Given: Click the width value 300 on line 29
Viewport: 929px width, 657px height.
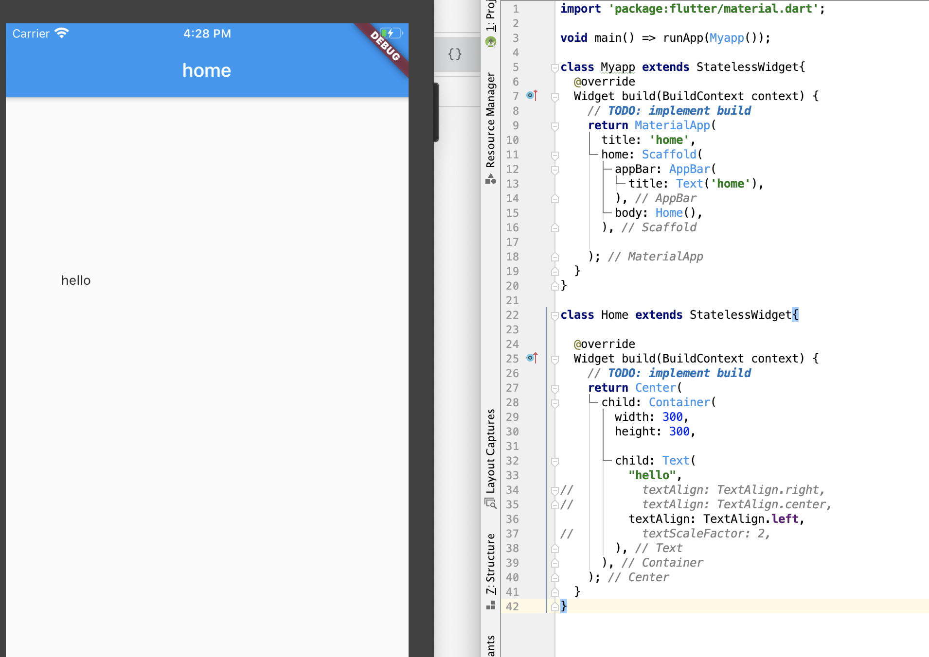Looking at the screenshot, I should coord(672,417).
